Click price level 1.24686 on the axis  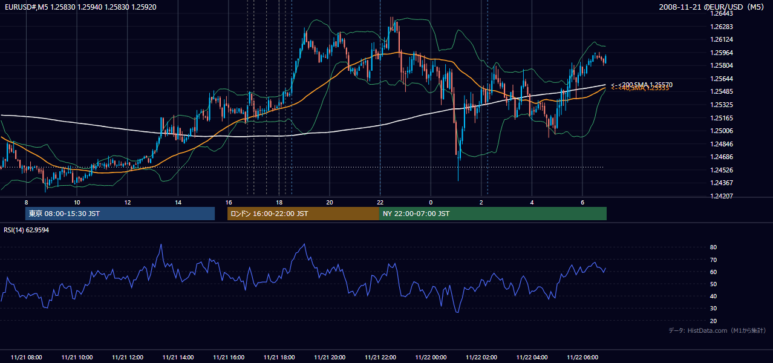tap(721, 157)
